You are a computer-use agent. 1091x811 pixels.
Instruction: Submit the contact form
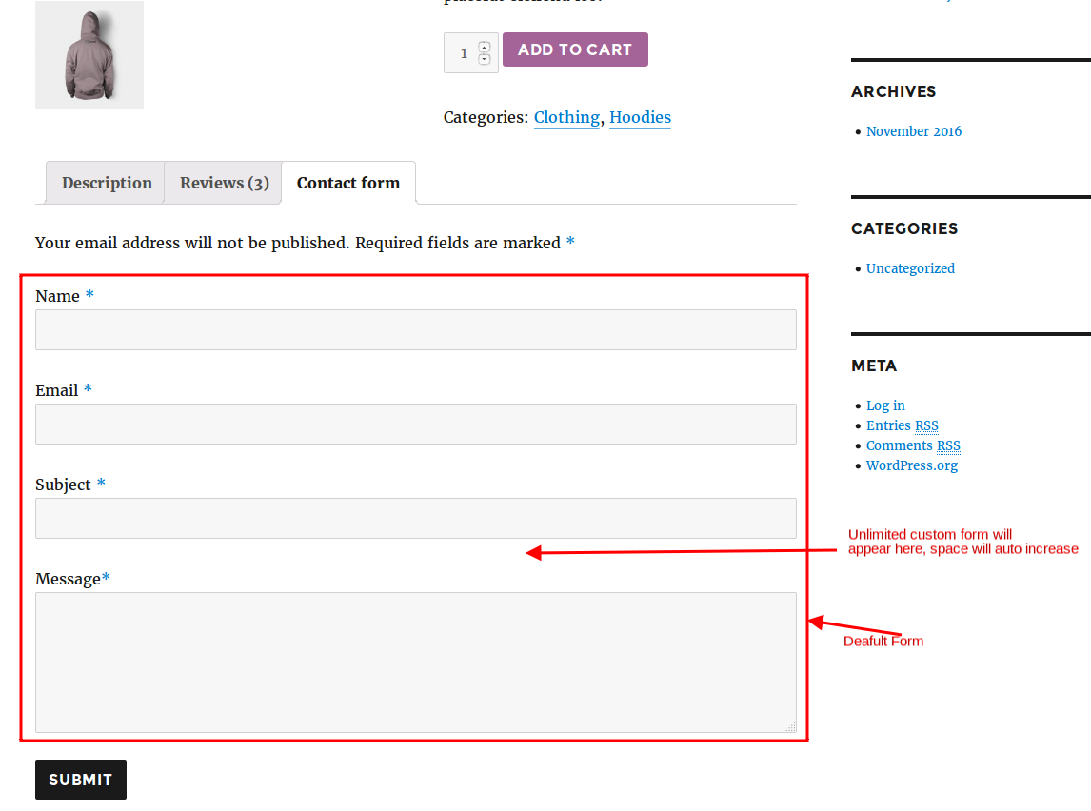coord(81,780)
